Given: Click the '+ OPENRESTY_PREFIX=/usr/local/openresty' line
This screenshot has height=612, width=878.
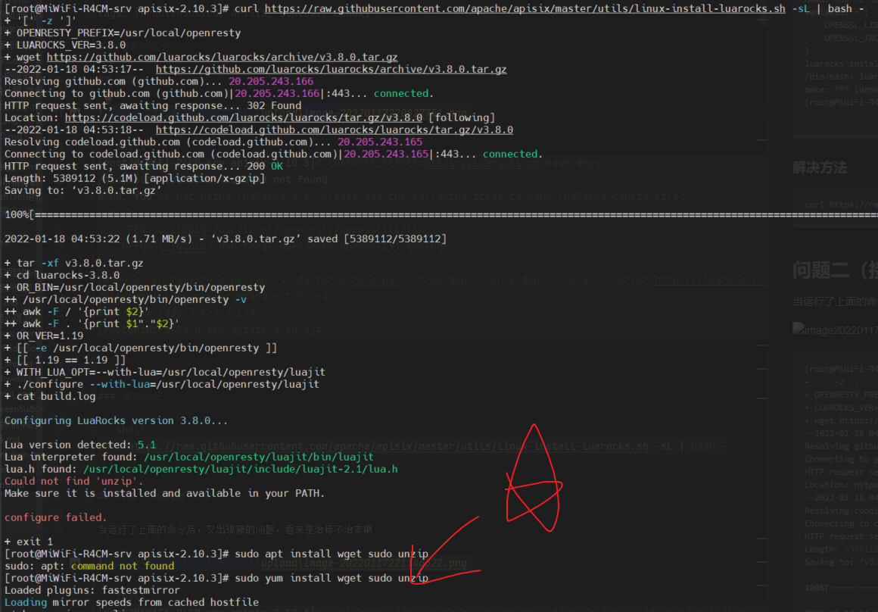Looking at the screenshot, I should coord(123,33).
